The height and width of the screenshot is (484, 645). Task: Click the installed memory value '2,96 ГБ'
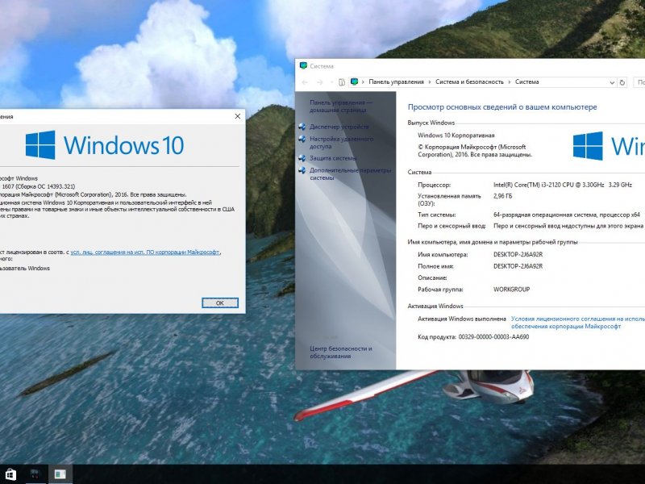[502, 196]
